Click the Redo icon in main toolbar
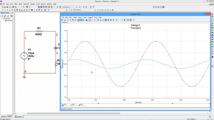This screenshot has width=214, height=120. 30,7
